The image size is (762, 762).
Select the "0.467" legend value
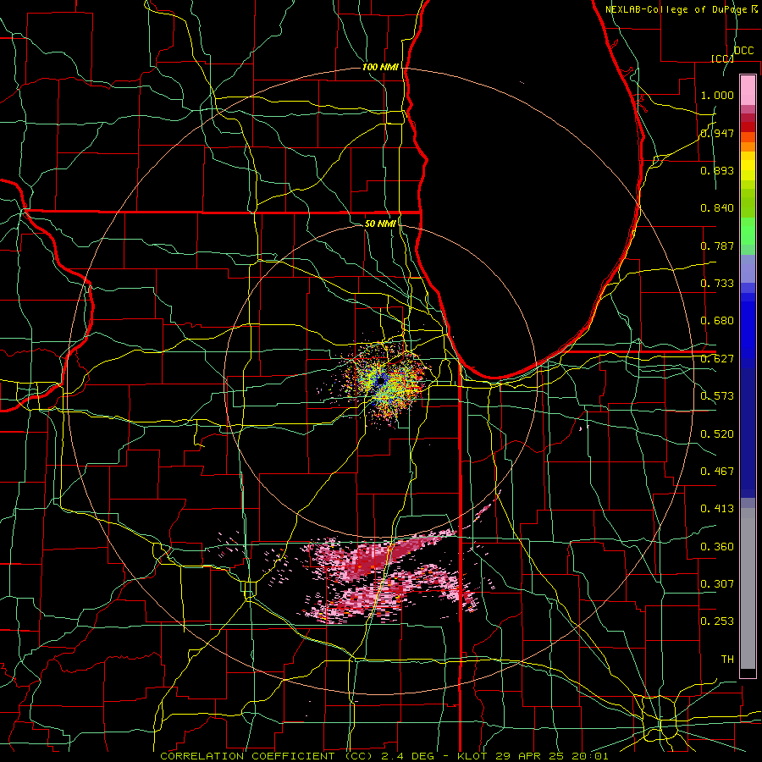[717, 472]
